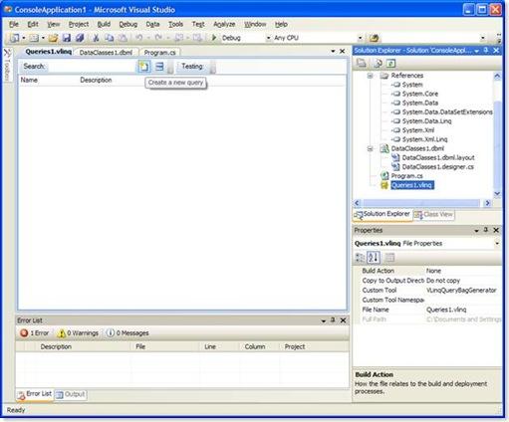This screenshot has width=509, height=422.
Task: Click the Create a new query icon
Action: coord(144,67)
